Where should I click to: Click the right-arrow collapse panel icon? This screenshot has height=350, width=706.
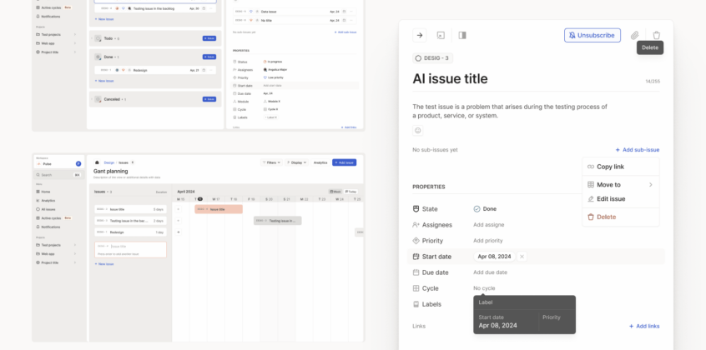[420, 35]
